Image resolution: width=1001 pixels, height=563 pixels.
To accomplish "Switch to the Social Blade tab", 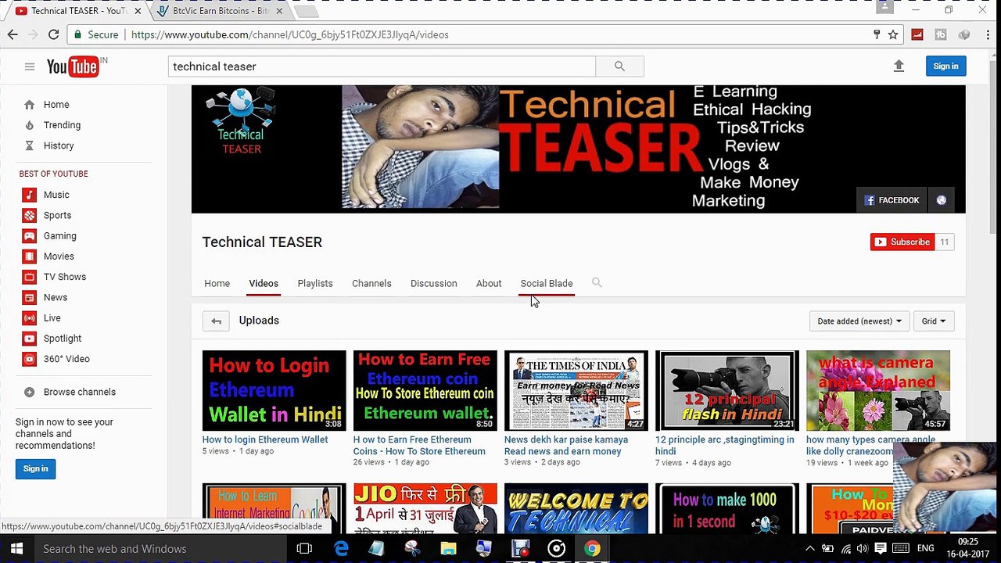I will pos(547,283).
